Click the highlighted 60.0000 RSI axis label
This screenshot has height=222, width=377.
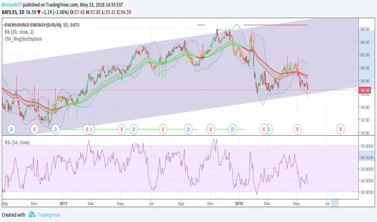point(366,158)
